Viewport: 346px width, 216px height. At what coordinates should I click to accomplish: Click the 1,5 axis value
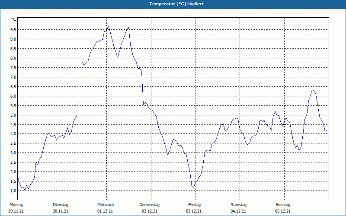coord(13,181)
